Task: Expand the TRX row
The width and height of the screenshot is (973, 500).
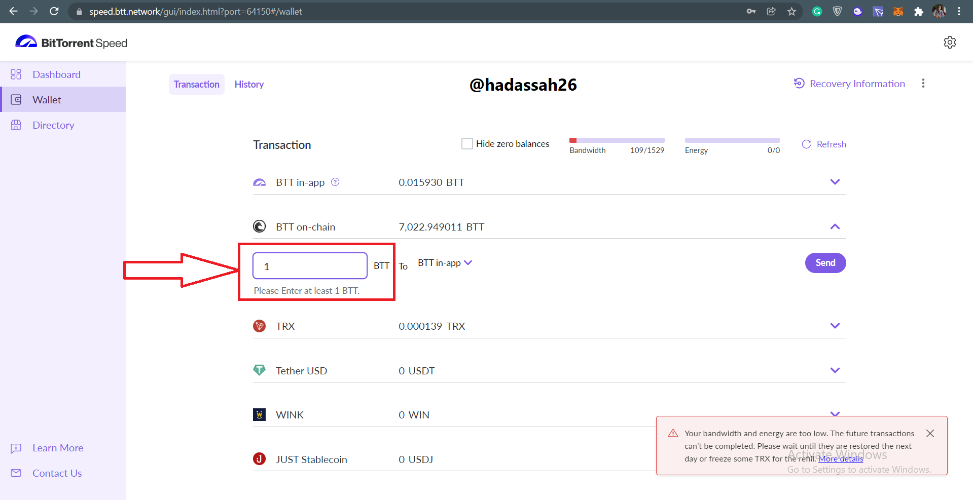Action: (835, 326)
